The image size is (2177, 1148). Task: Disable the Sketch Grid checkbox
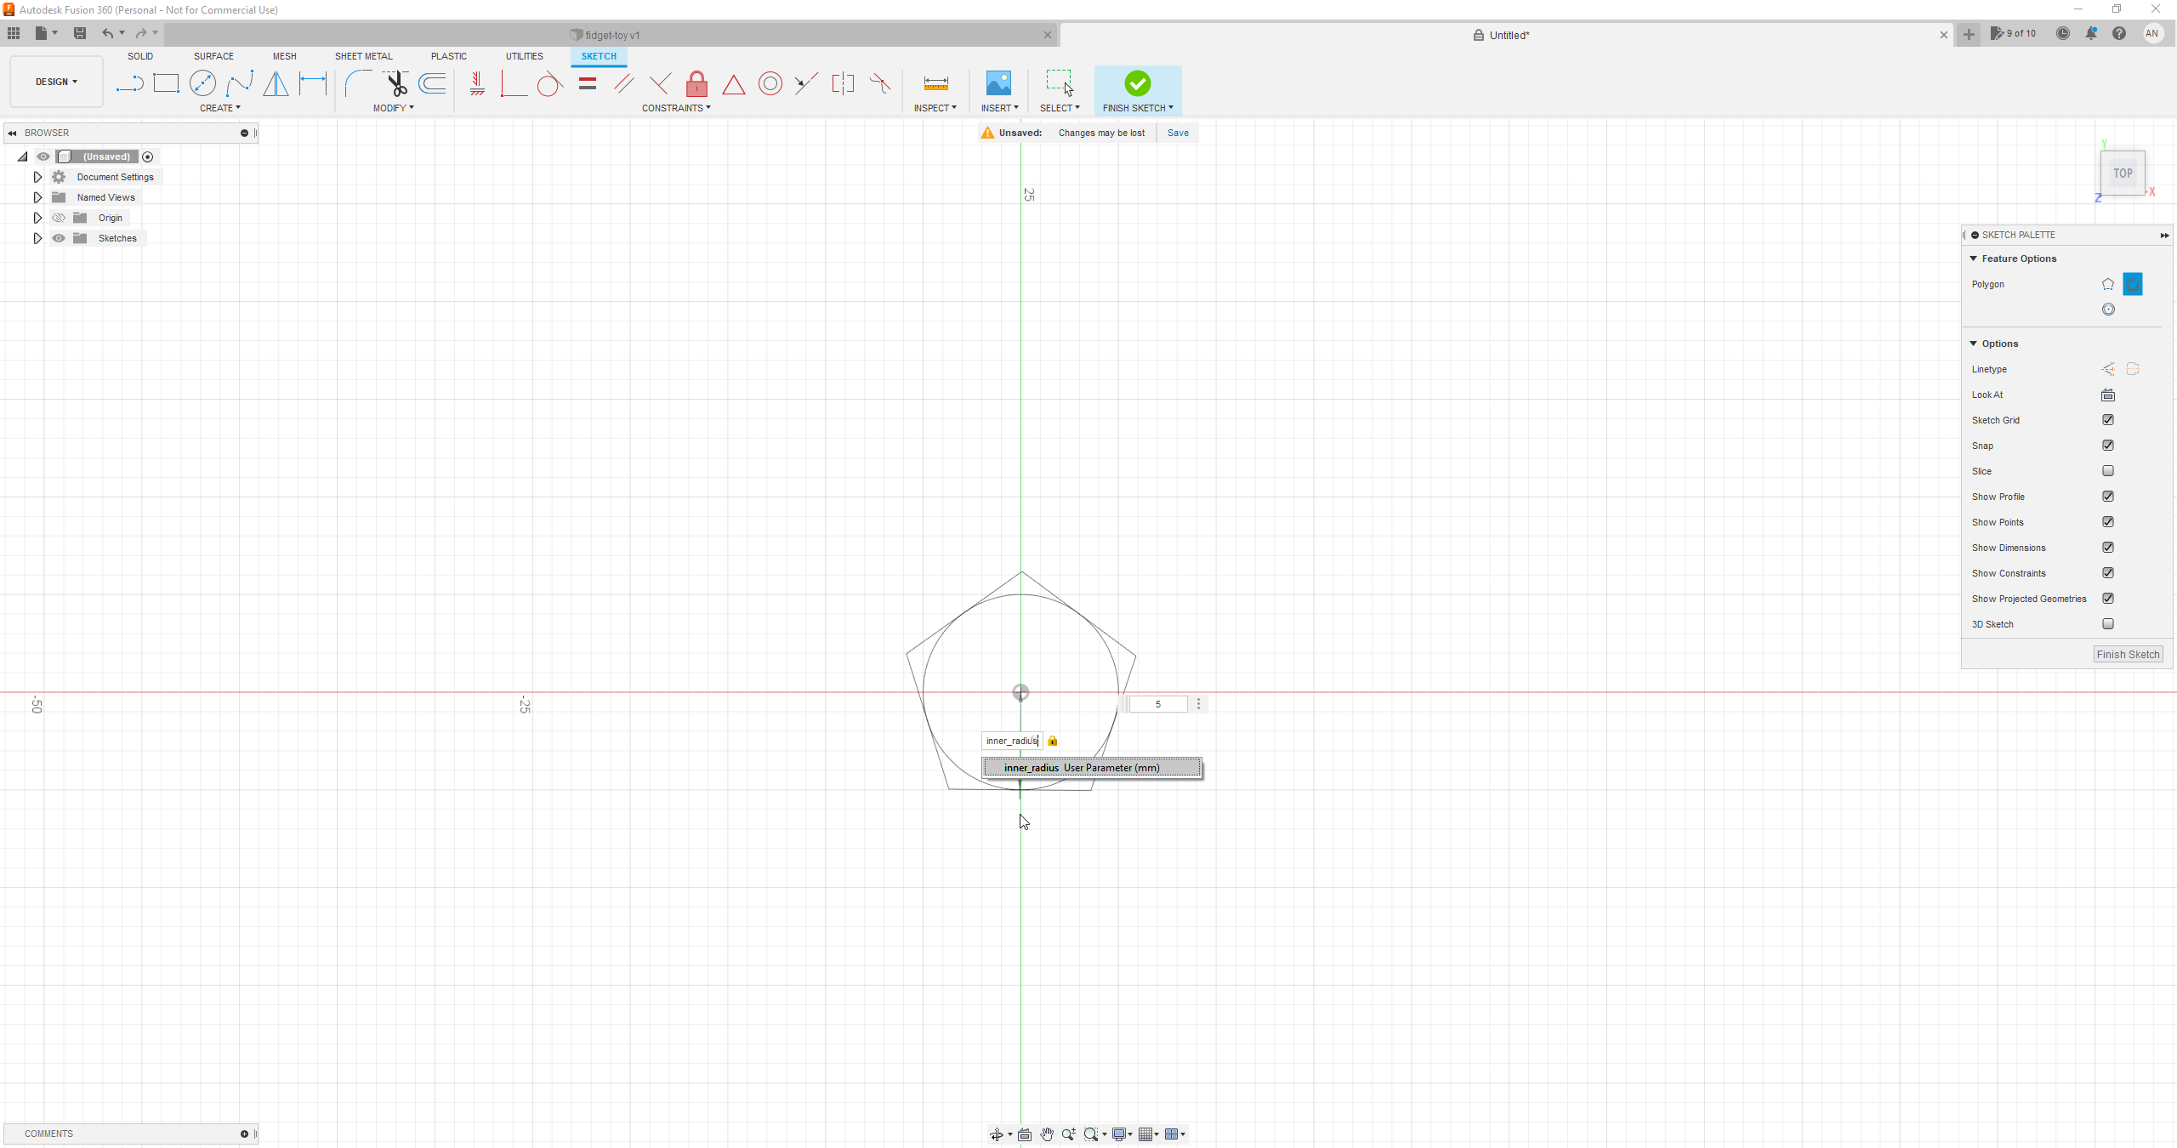point(2108,419)
